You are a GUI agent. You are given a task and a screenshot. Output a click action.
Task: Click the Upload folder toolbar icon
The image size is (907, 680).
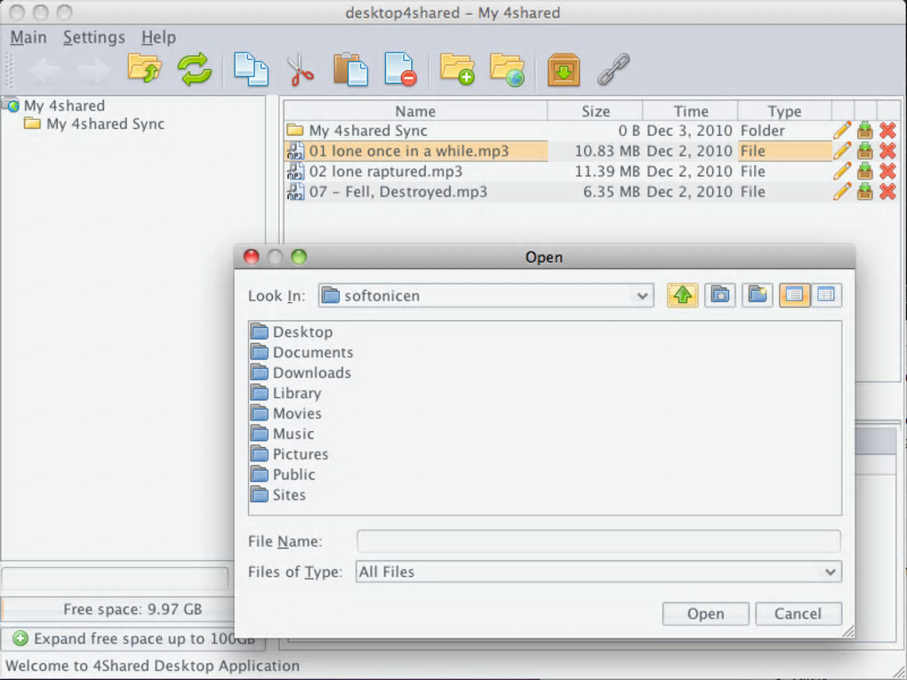pos(144,68)
